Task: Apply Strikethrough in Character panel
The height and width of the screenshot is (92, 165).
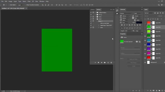Action: click(x=140, y=25)
